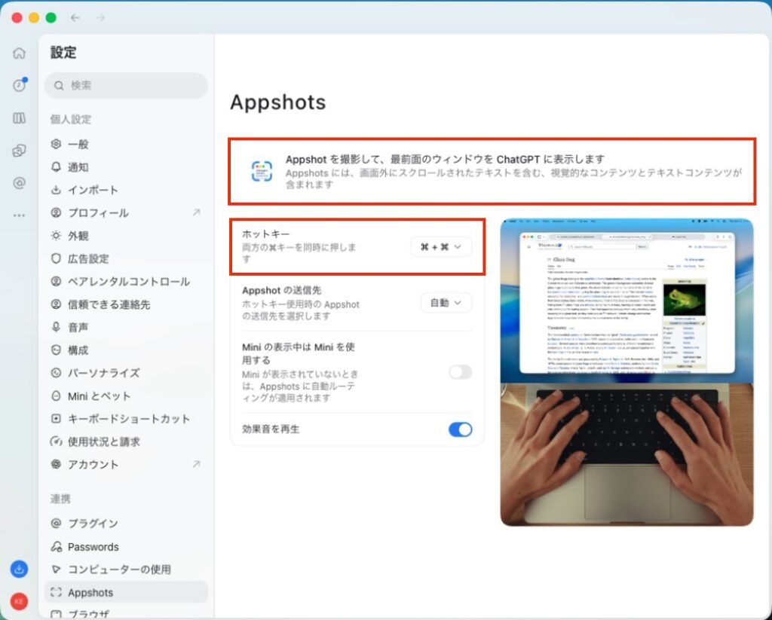The width and height of the screenshot is (772, 620).
Task: Click the home icon in left rail
Action: (x=19, y=53)
